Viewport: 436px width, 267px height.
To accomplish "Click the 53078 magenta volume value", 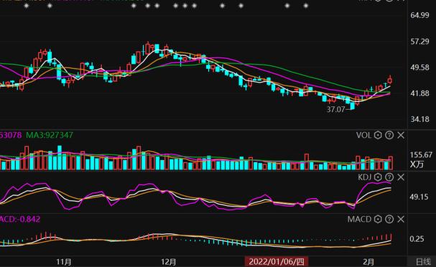I will pyautogui.click(x=11, y=136).
